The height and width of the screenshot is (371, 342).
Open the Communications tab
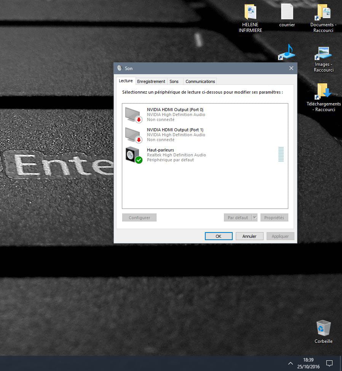(200, 81)
